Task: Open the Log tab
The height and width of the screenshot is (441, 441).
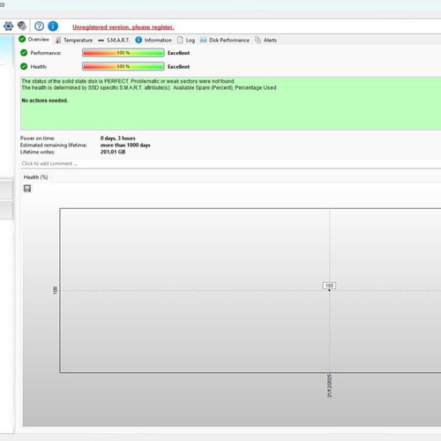Action: (186, 41)
